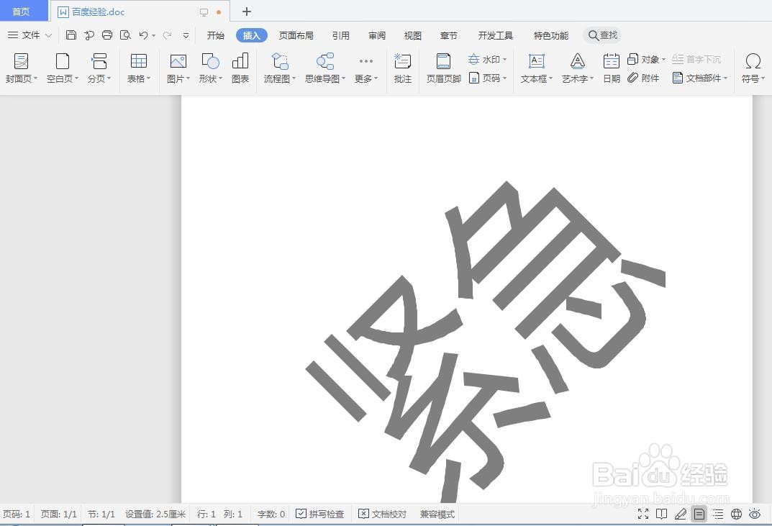772x526 pixels.
Task: Insert attachment (附件)
Action: coord(643,78)
